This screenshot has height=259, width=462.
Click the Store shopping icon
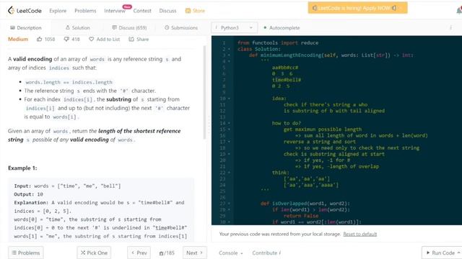tap(188, 11)
